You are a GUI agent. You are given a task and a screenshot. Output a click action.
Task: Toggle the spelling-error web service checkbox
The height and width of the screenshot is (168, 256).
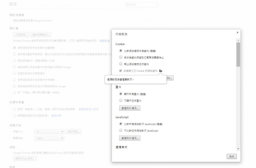pyautogui.click(x=14, y=80)
